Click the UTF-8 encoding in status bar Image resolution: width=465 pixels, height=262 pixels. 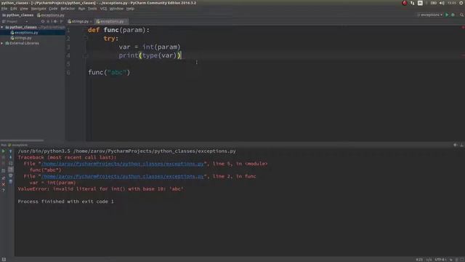tap(441, 260)
